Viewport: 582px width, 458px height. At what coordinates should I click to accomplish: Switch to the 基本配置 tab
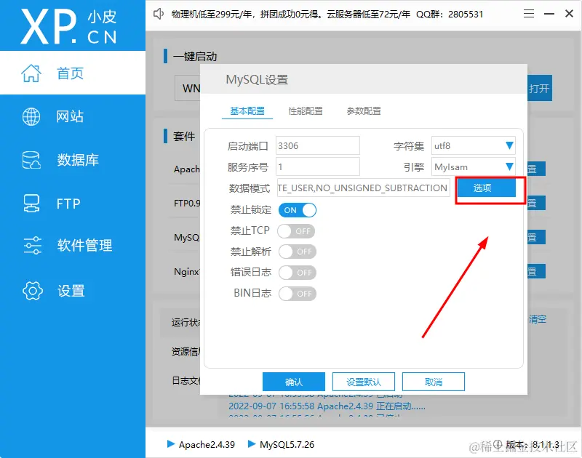tap(247, 111)
